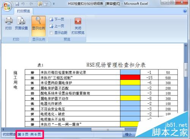Click the text '漏电保护器不动作'
The height and width of the screenshot is (139, 190).
54,98
